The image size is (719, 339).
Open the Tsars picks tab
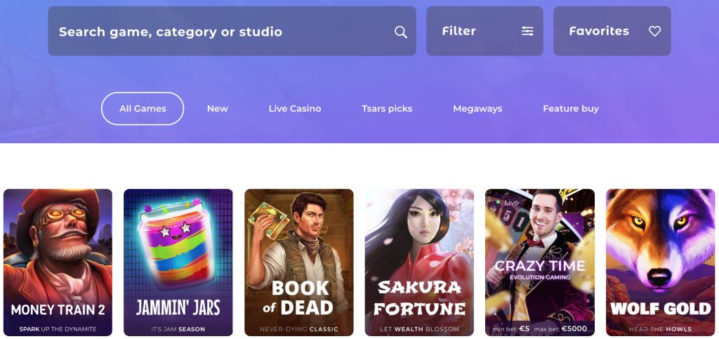(387, 109)
